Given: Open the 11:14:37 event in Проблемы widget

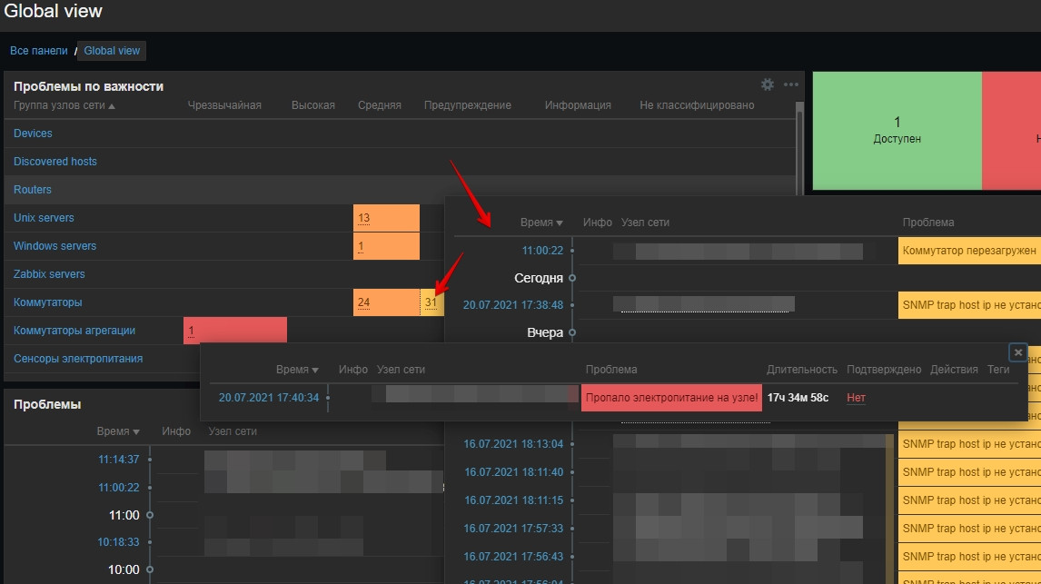Looking at the screenshot, I should coord(118,460).
